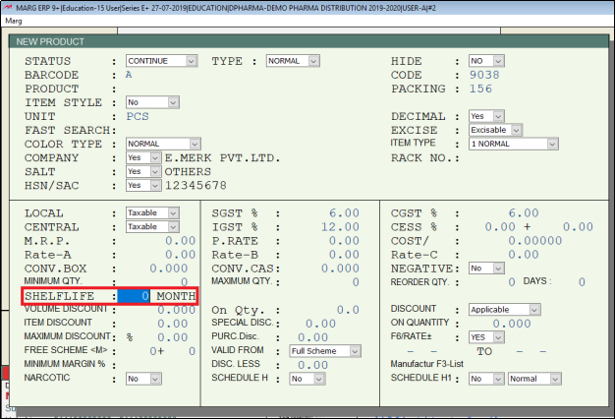Click the PURC.Disc. value

(x=312, y=337)
